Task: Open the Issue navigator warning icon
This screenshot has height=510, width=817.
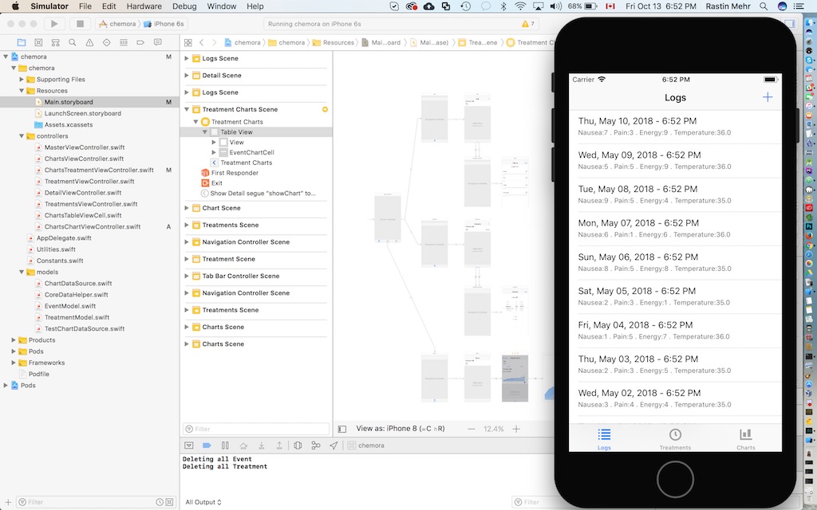Action: pyautogui.click(x=89, y=43)
